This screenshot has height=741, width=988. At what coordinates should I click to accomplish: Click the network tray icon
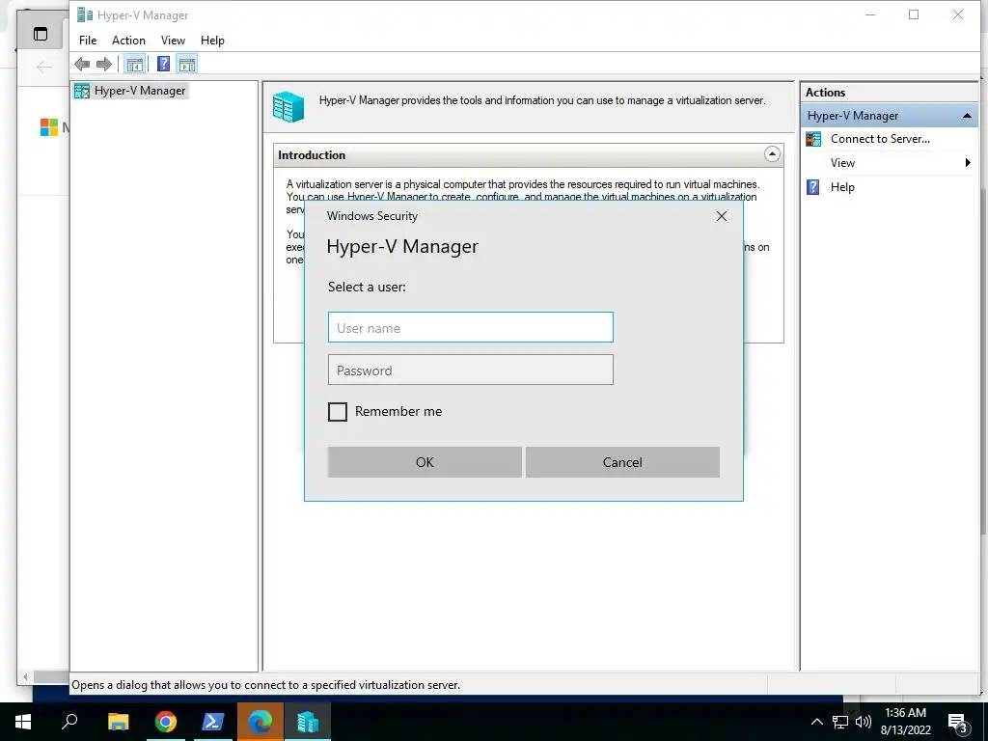840,722
